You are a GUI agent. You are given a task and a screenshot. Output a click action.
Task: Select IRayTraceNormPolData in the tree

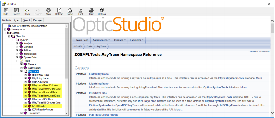point(44,92)
